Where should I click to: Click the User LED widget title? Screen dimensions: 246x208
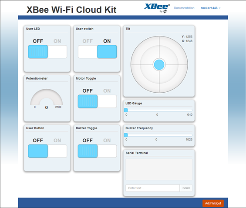click(33, 29)
